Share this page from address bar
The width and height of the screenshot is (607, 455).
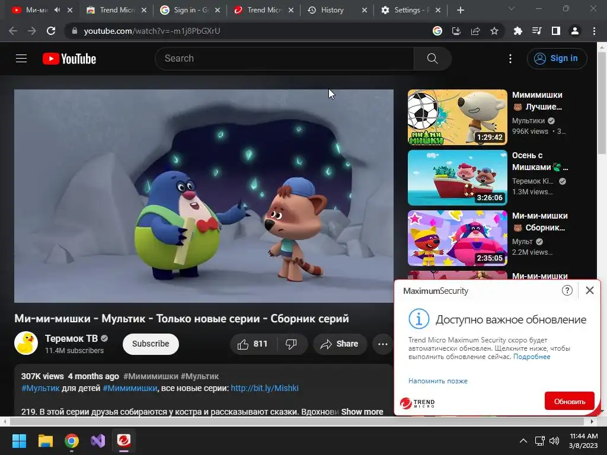(475, 31)
